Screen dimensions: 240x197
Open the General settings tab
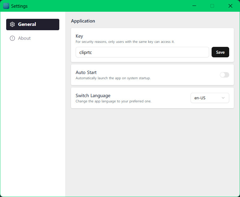[33, 24]
